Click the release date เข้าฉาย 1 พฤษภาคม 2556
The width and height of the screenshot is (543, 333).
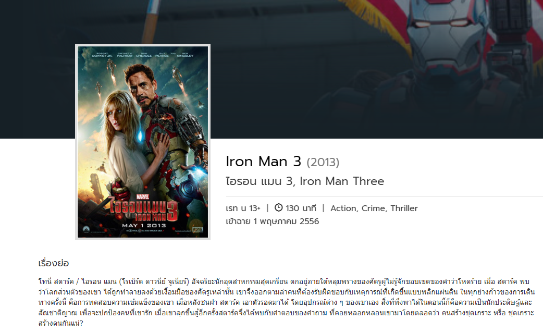pyautogui.click(x=272, y=221)
